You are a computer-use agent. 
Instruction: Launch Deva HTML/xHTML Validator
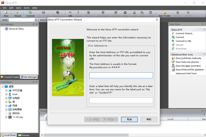190,70
